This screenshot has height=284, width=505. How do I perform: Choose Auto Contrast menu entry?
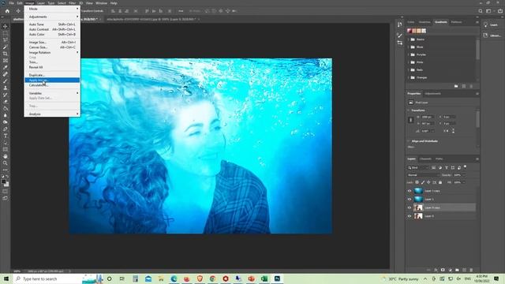click(x=52, y=29)
